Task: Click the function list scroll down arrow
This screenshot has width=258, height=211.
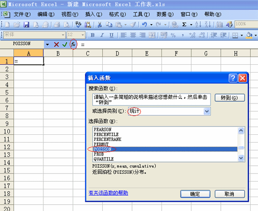Action: click(x=241, y=157)
